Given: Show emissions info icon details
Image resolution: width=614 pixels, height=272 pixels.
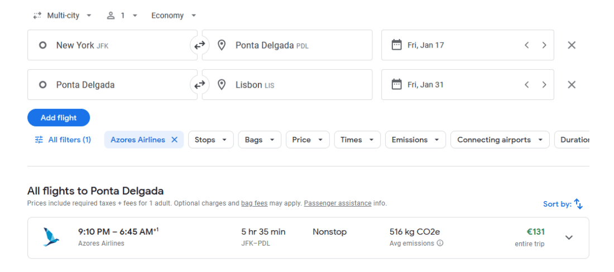Looking at the screenshot, I should pyautogui.click(x=440, y=243).
